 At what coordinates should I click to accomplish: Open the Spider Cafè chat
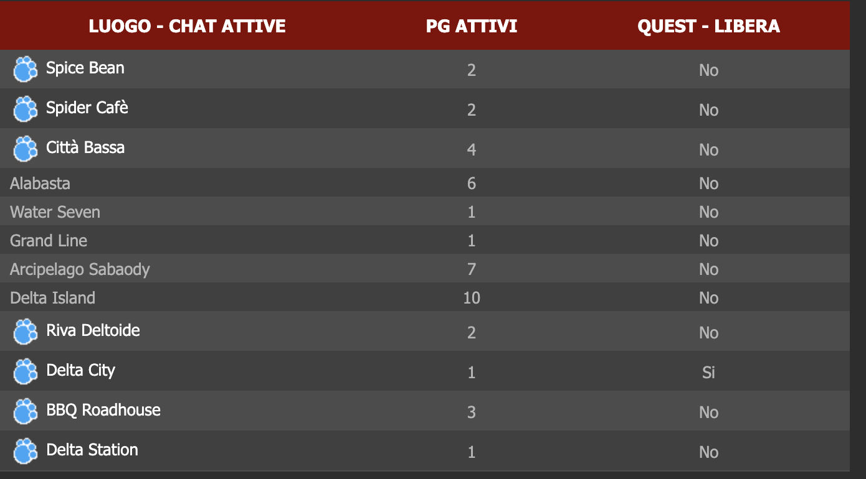point(87,108)
